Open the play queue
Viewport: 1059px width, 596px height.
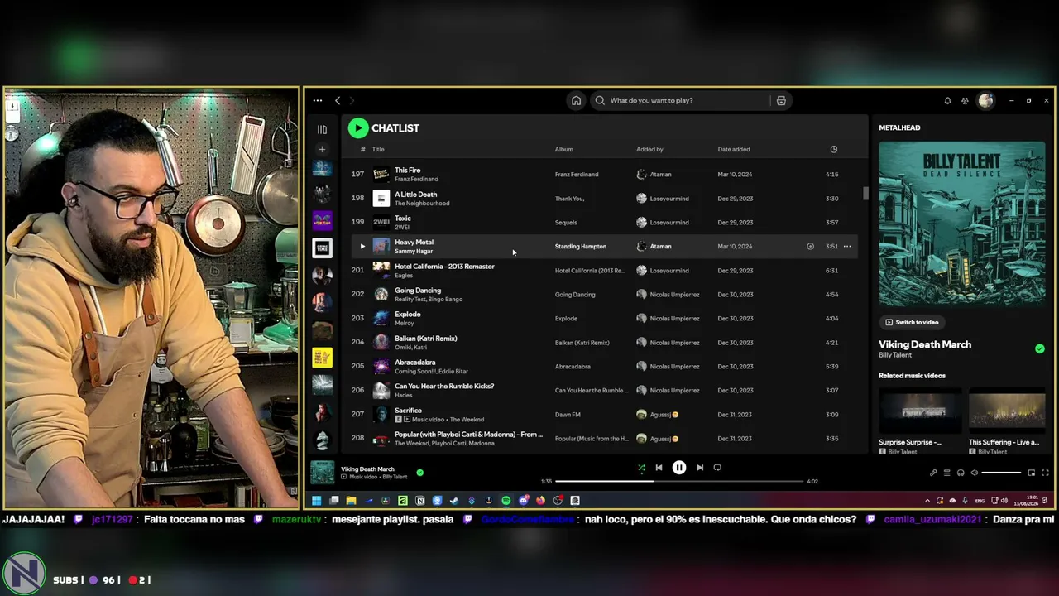tap(946, 473)
